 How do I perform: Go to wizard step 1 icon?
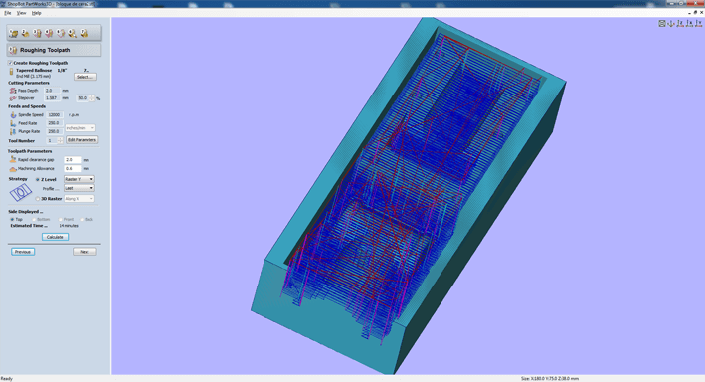point(13,33)
